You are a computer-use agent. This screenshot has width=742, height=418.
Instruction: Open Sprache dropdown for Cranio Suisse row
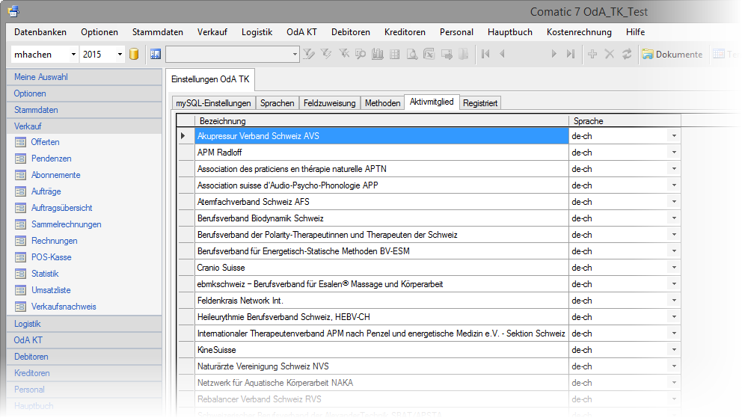pyautogui.click(x=673, y=268)
